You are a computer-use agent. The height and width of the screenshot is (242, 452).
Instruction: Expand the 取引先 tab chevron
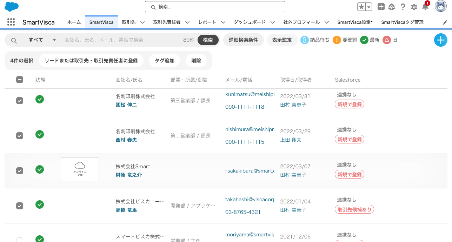pos(142,22)
